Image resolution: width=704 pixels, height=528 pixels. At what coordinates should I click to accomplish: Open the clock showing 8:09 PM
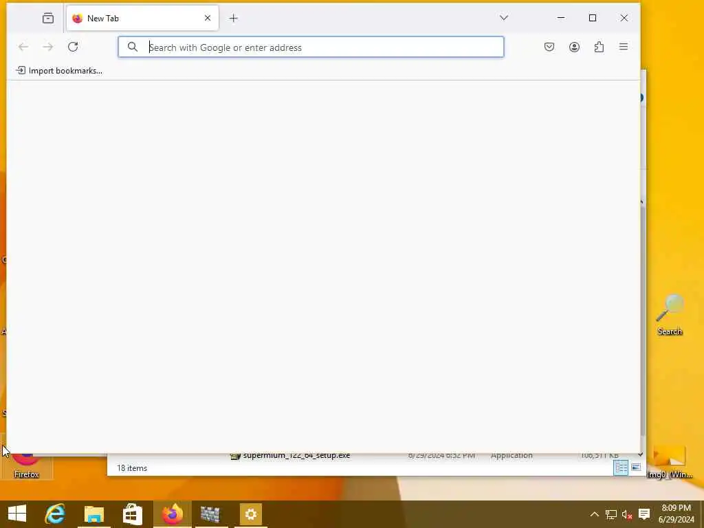click(x=676, y=514)
